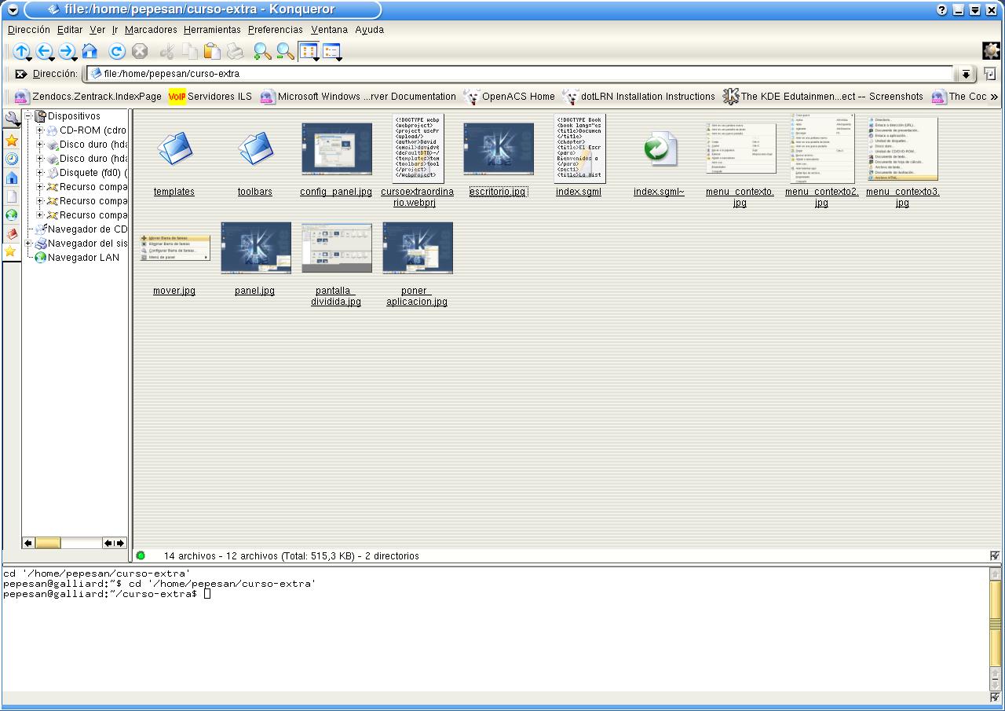Go to the home folder via toolbar
The height and width of the screenshot is (711, 1005).
(x=90, y=52)
